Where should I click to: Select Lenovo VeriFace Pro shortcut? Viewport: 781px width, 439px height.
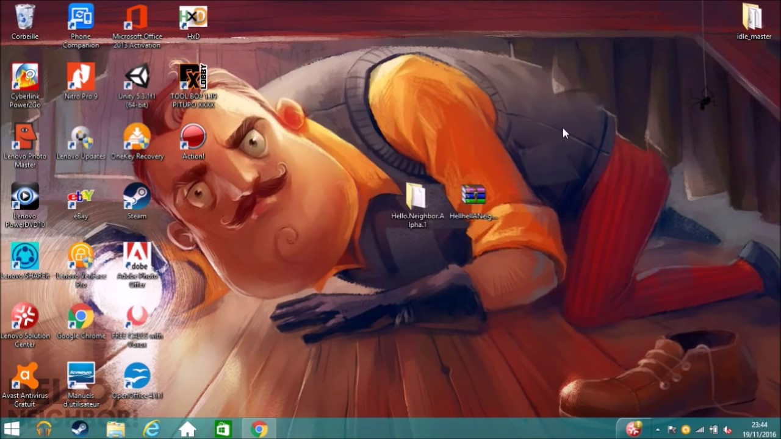81,265
